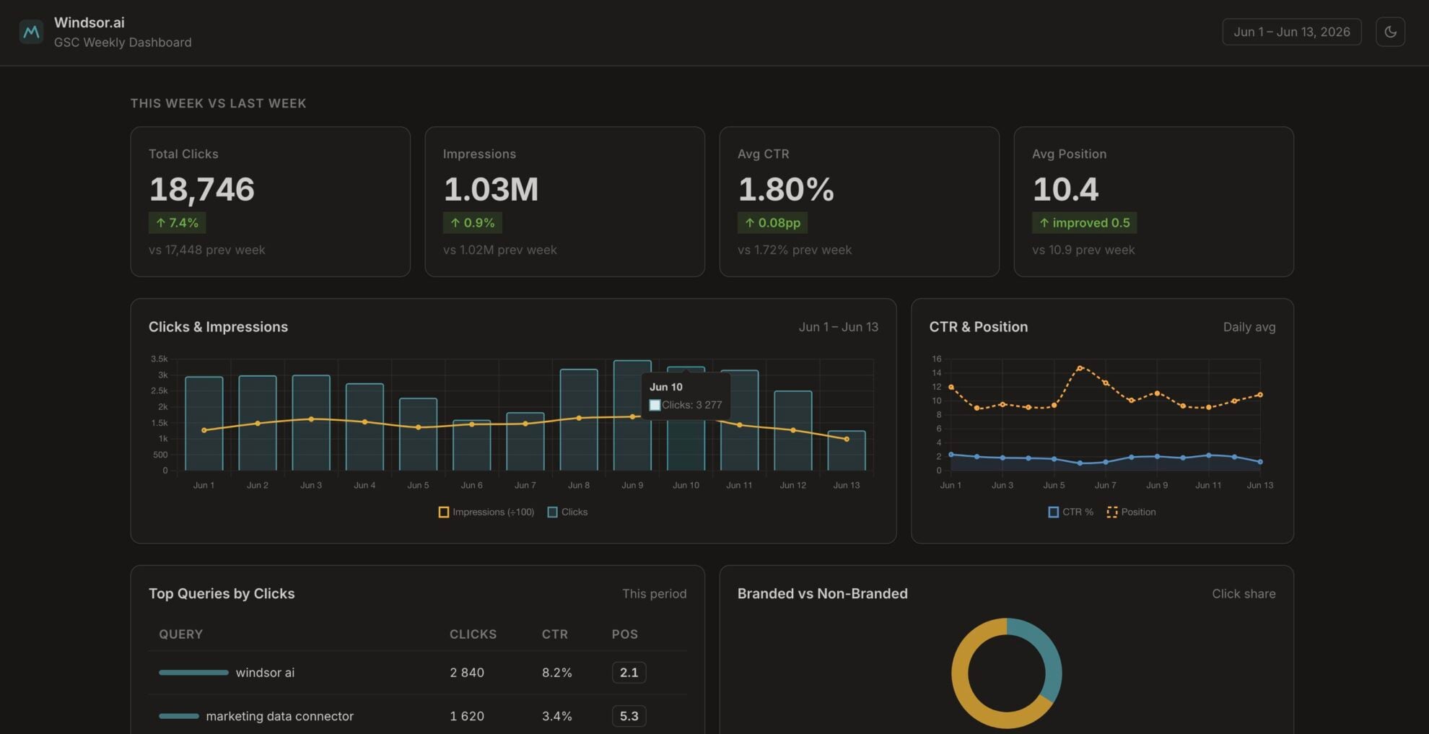Toggle the Position legend series

click(1131, 512)
